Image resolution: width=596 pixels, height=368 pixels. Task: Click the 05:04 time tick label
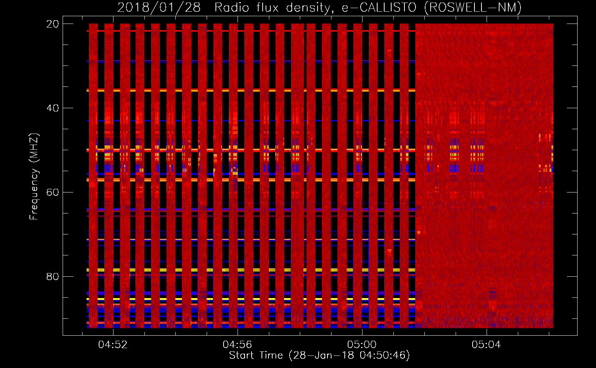point(487,344)
